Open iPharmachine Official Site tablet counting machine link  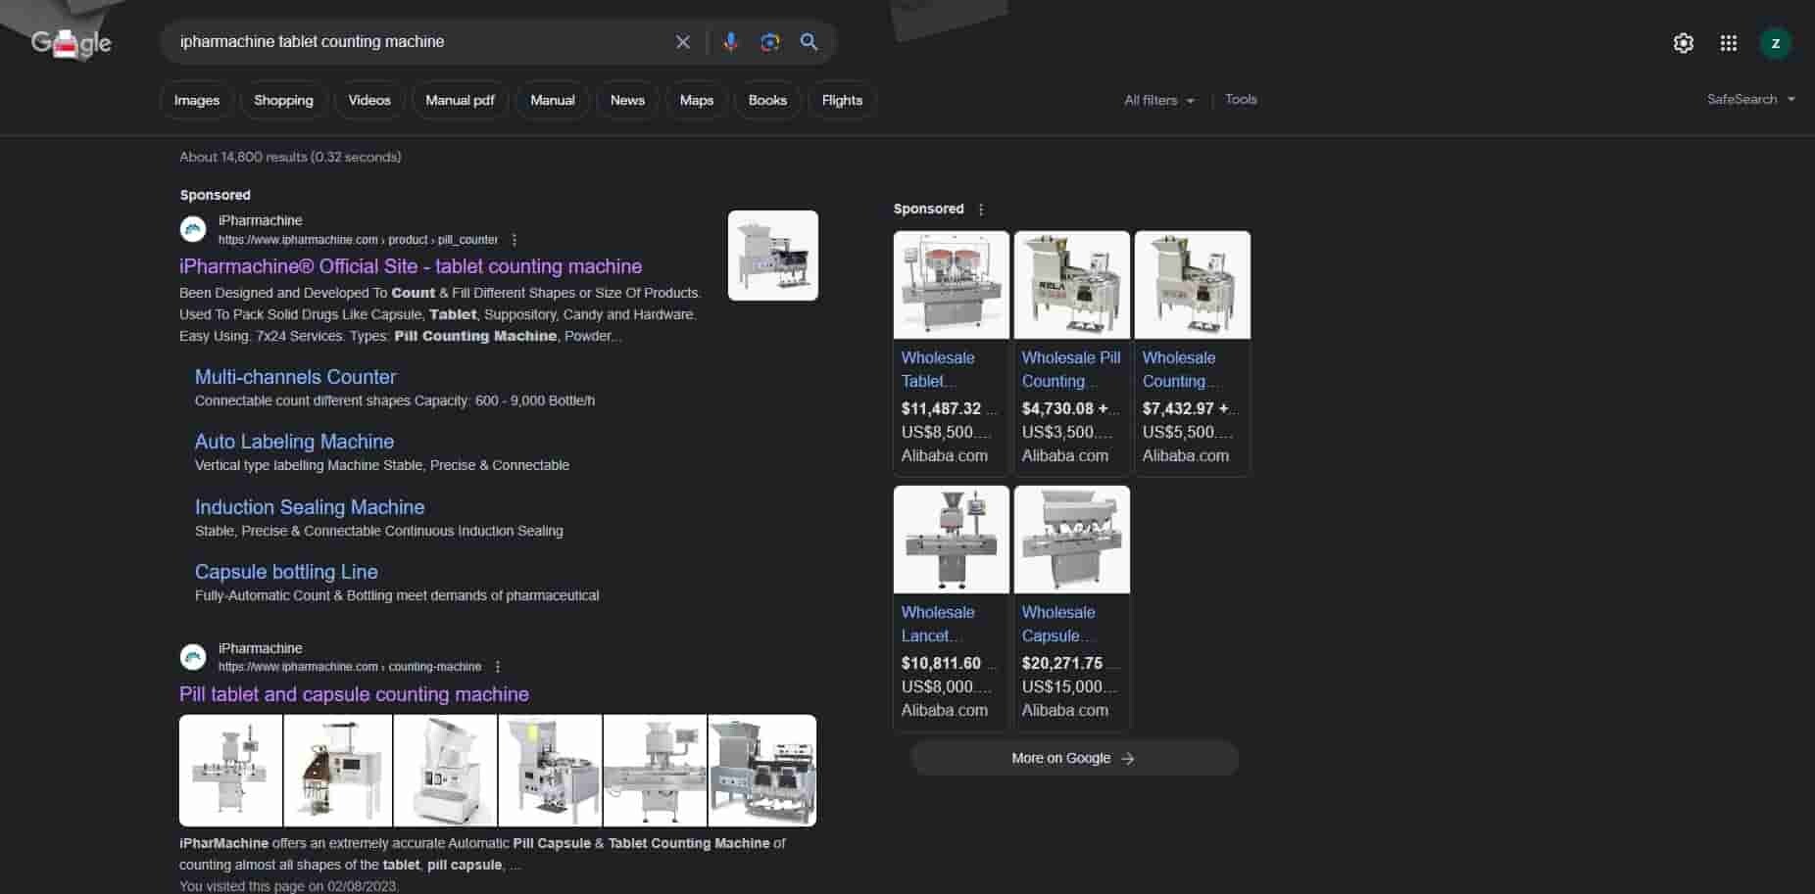(x=411, y=266)
